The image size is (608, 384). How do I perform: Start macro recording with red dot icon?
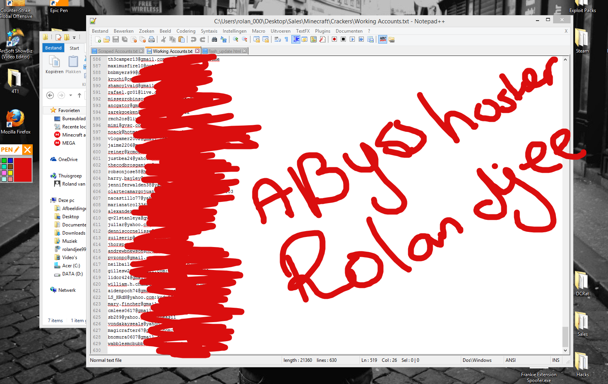[x=334, y=39]
